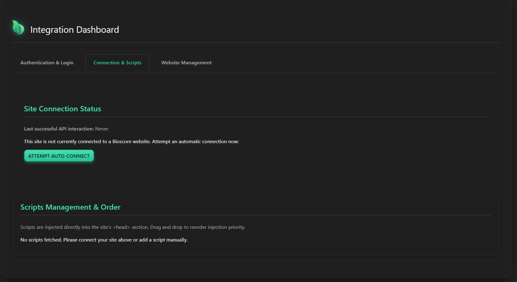Click the 'No scripts fetched' message
This screenshot has height=282, width=517.
tap(41, 240)
